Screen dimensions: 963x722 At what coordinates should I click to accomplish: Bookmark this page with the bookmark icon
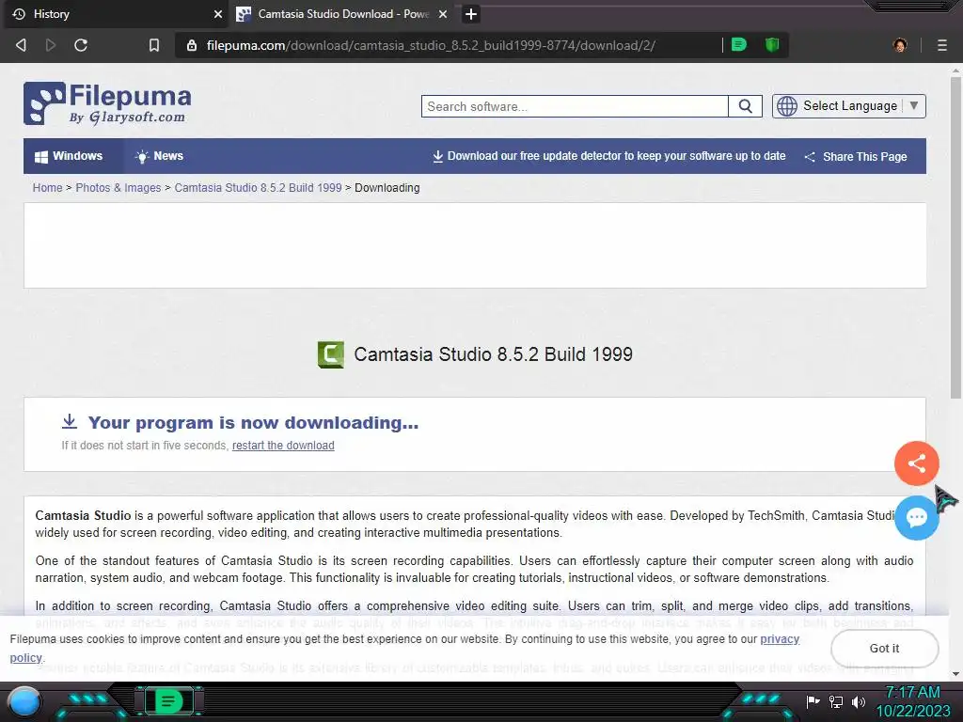pos(154,45)
